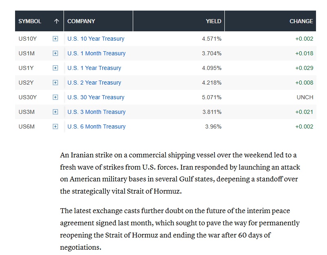Click the plus icon next to US6M
Viewport: 327px width, 255px height.
(55, 126)
